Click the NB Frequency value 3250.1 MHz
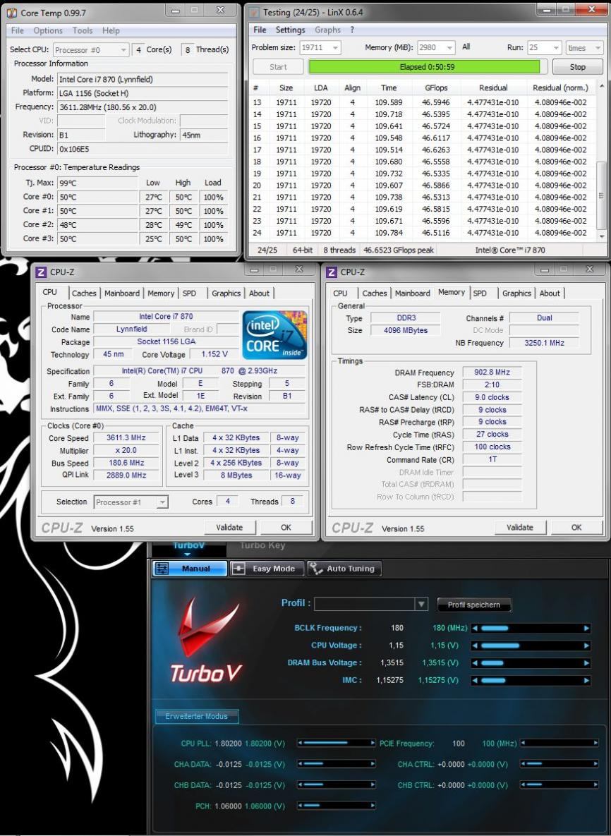This screenshot has width=611, height=836. [544, 343]
